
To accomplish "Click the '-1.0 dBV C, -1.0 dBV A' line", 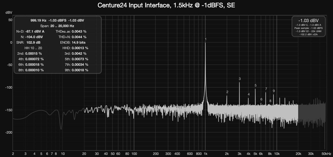I will coord(308,25).
